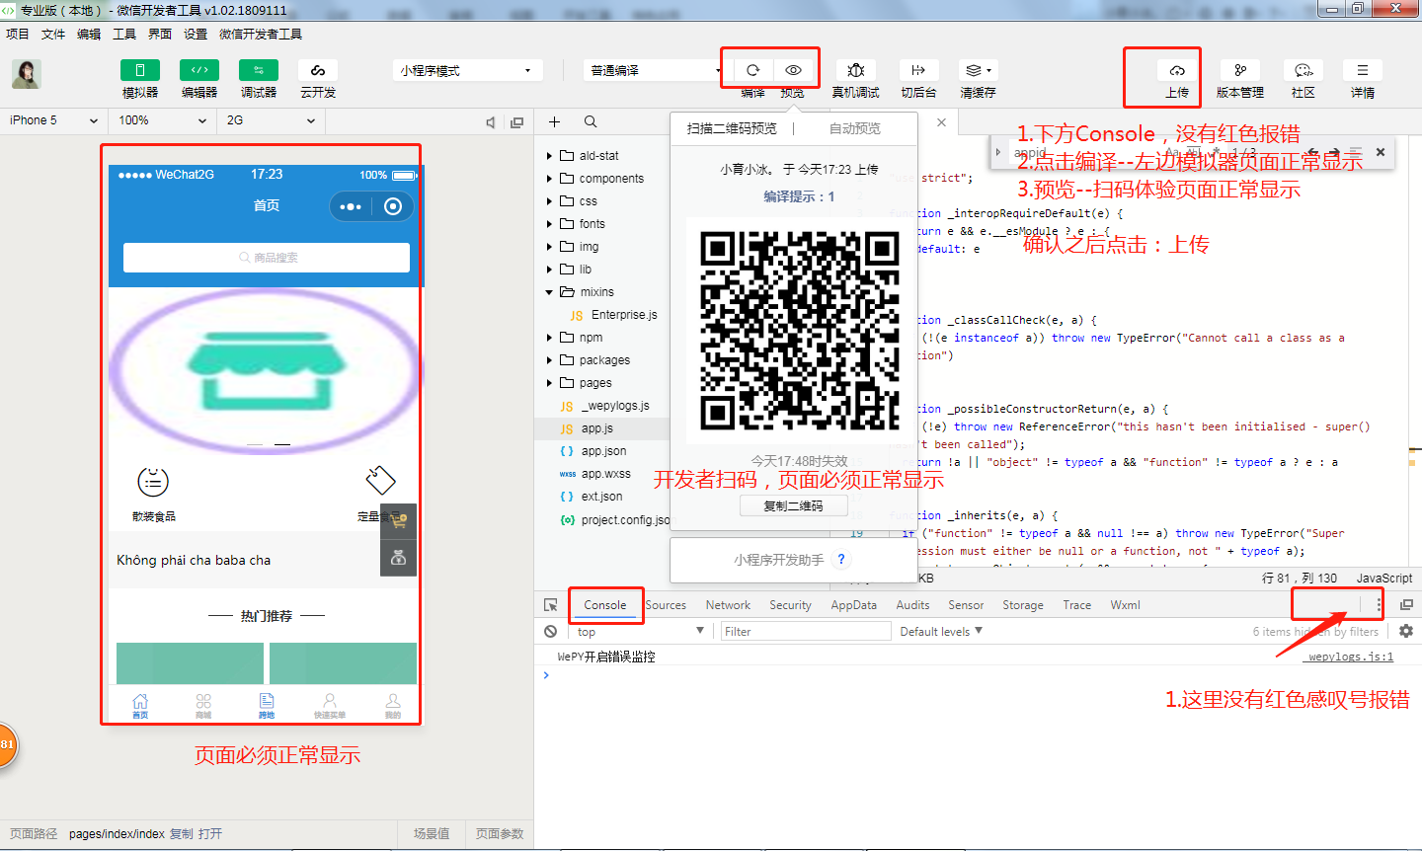The image size is (1422, 851).
Task: Click the copy page path link 复制
Action: click(182, 834)
